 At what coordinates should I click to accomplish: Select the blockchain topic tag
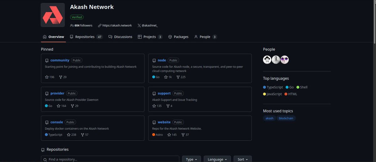coord(286,118)
